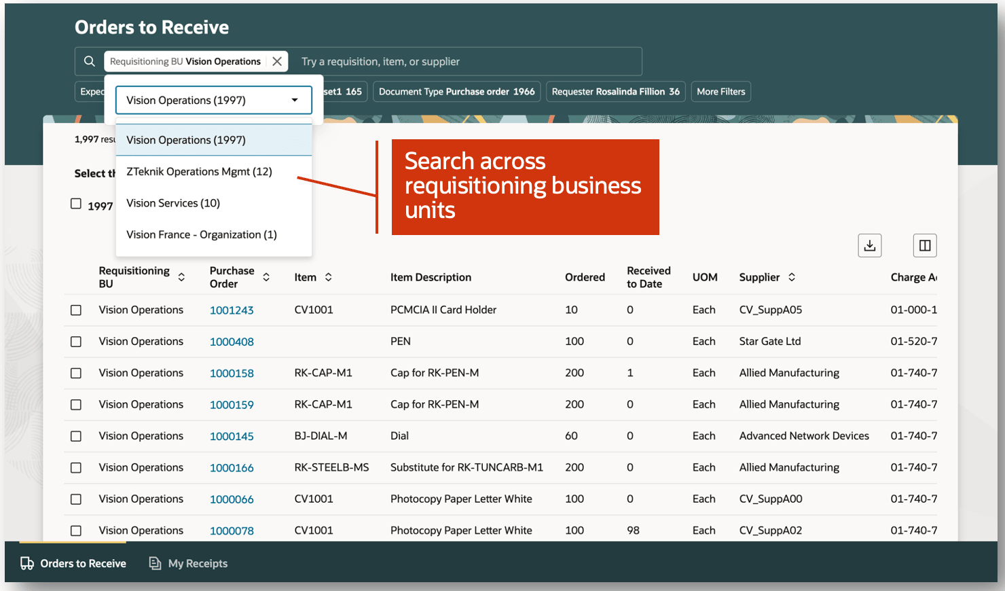Viewport: 1005px width, 591px height.
Task: Click the 'Ordered' column header
Action: (x=585, y=277)
